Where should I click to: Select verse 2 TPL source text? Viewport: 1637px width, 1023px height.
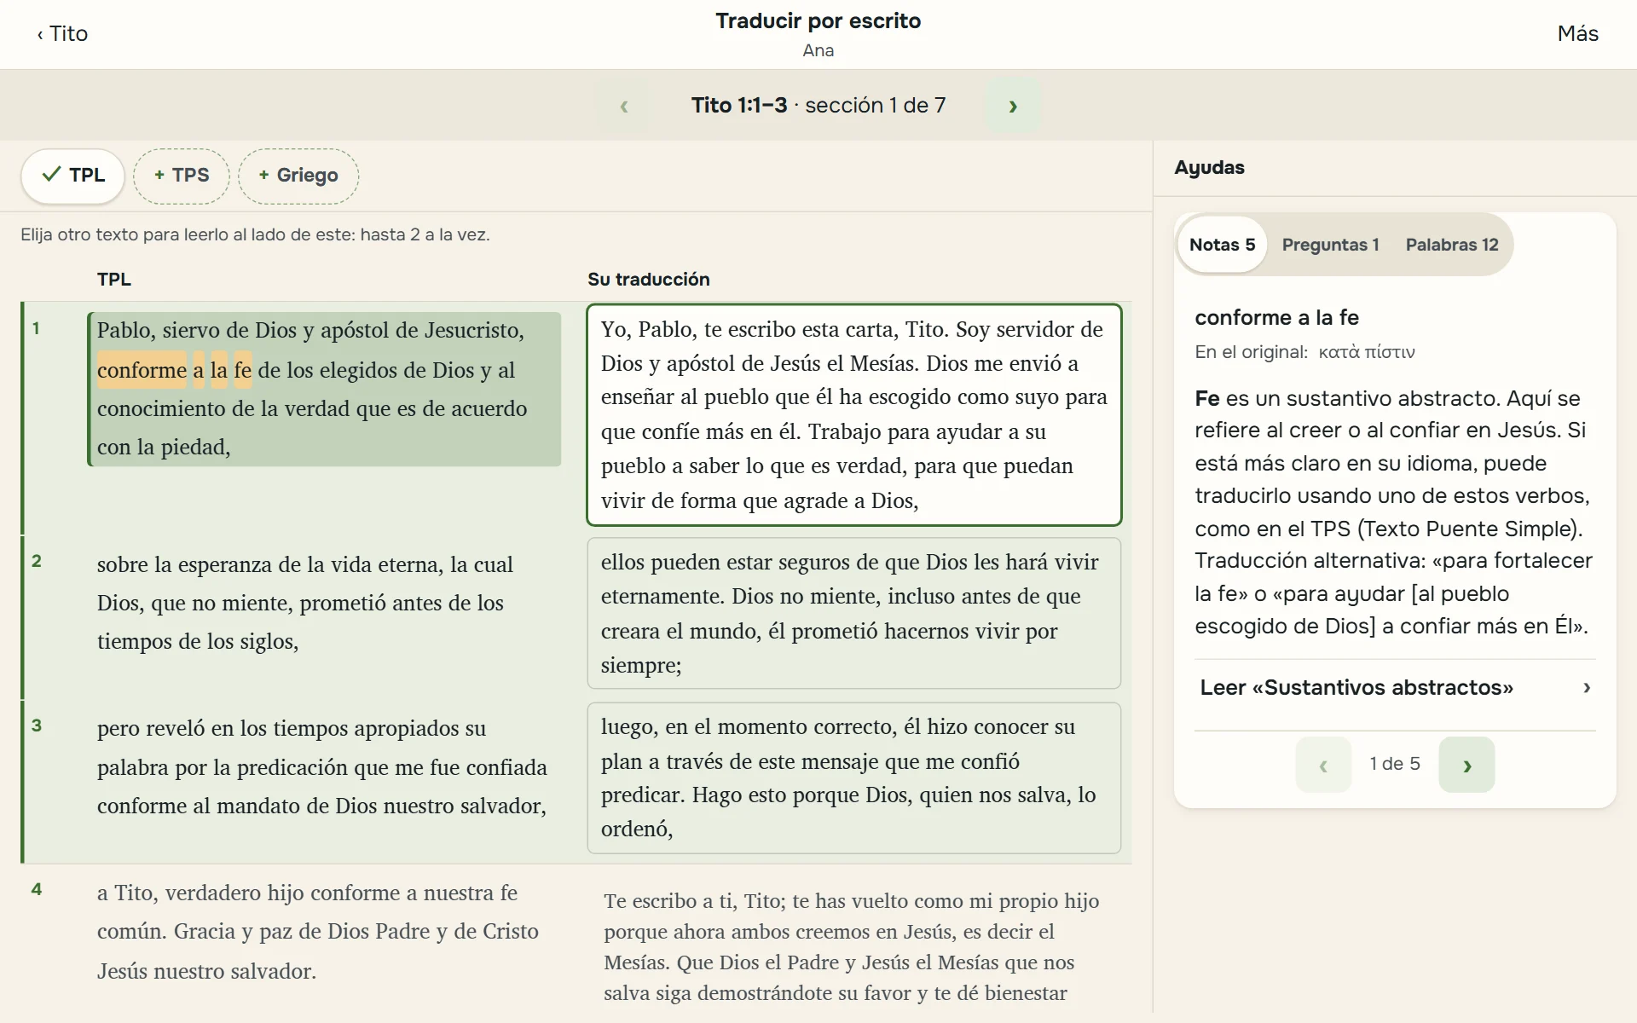(305, 603)
